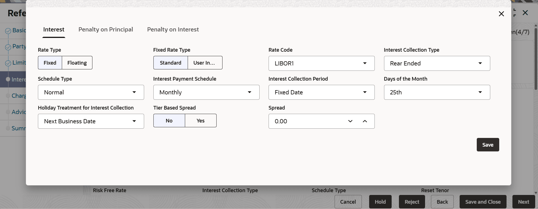Open the Schedule Type dropdown
The width and height of the screenshot is (538, 209).
(x=91, y=92)
